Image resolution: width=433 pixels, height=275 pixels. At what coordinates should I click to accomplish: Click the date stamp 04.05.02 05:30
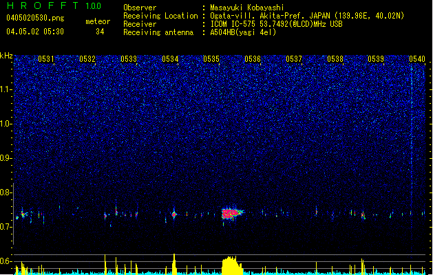click(x=35, y=32)
